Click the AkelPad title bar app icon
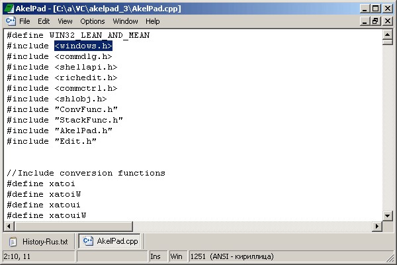 9,9
